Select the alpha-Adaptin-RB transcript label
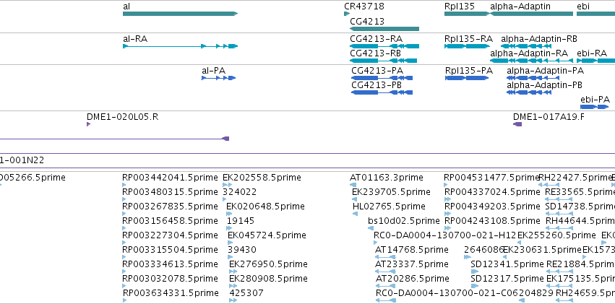 (539, 39)
